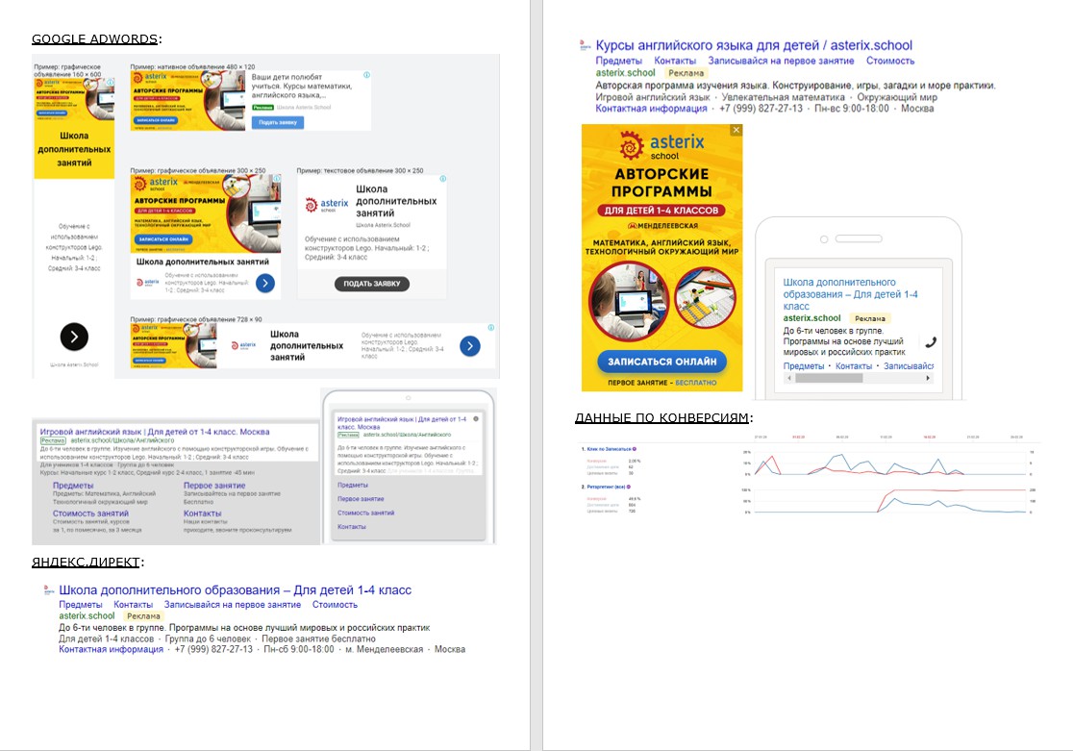Click Контакты sitelink in desktop Google search ad

pos(203,513)
